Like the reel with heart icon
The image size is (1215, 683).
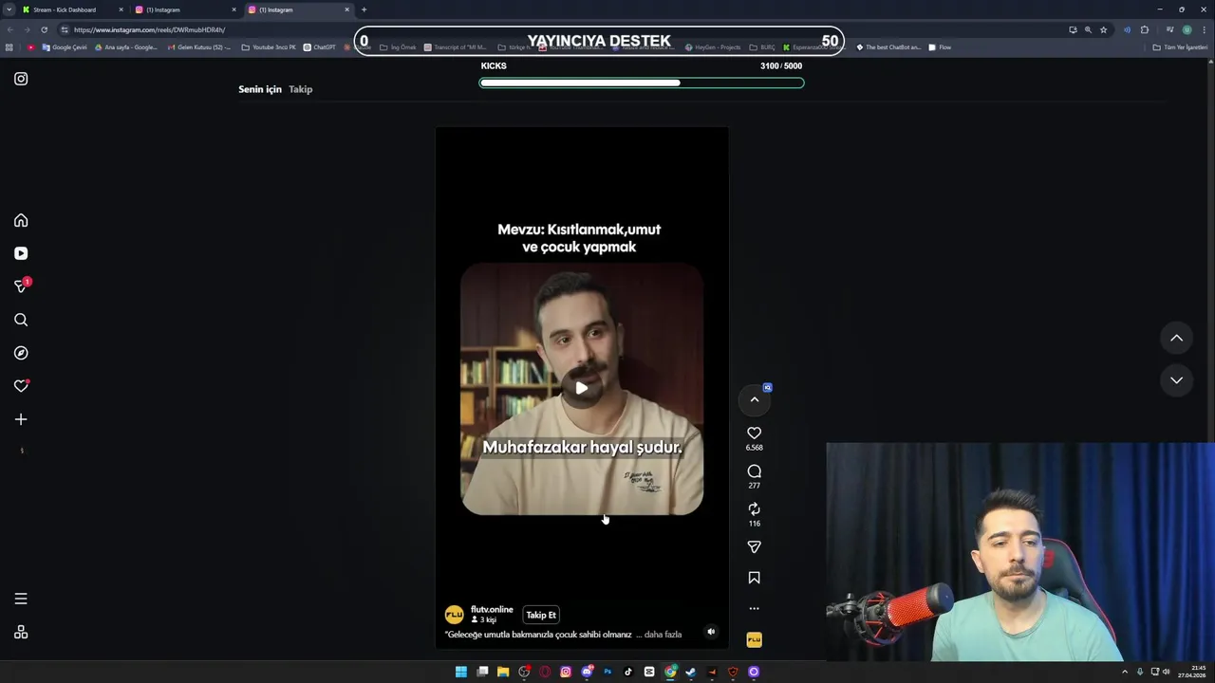click(x=754, y=434)
